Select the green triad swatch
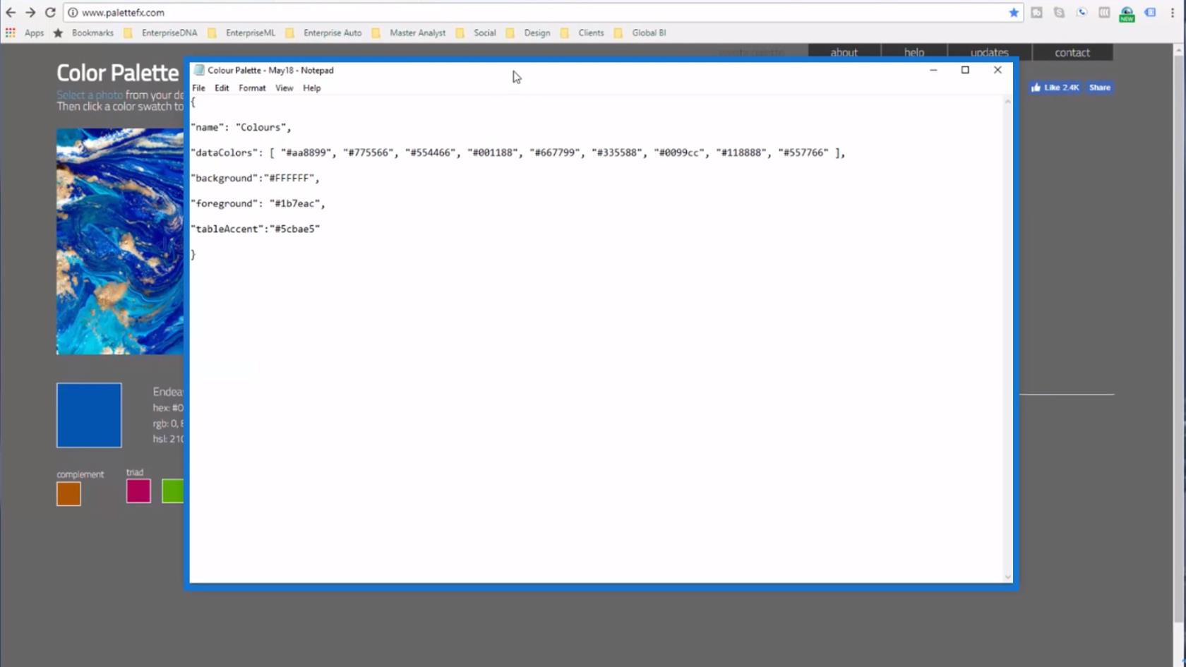Viewport: 1186px width, 667px height. click(x=173, y=491)
